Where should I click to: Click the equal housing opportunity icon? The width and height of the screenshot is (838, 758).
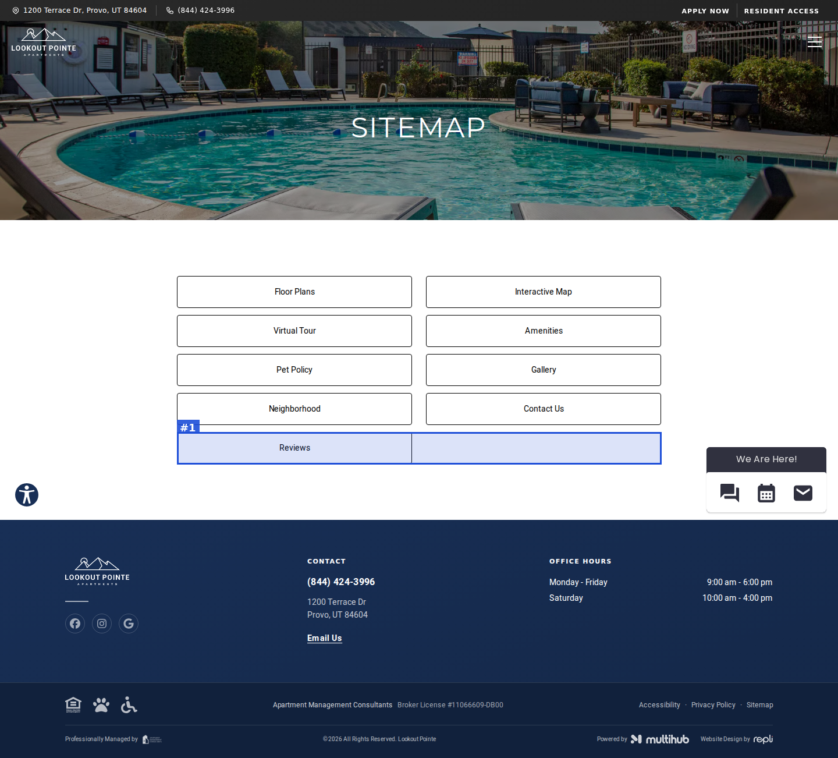tap(73, 705)
